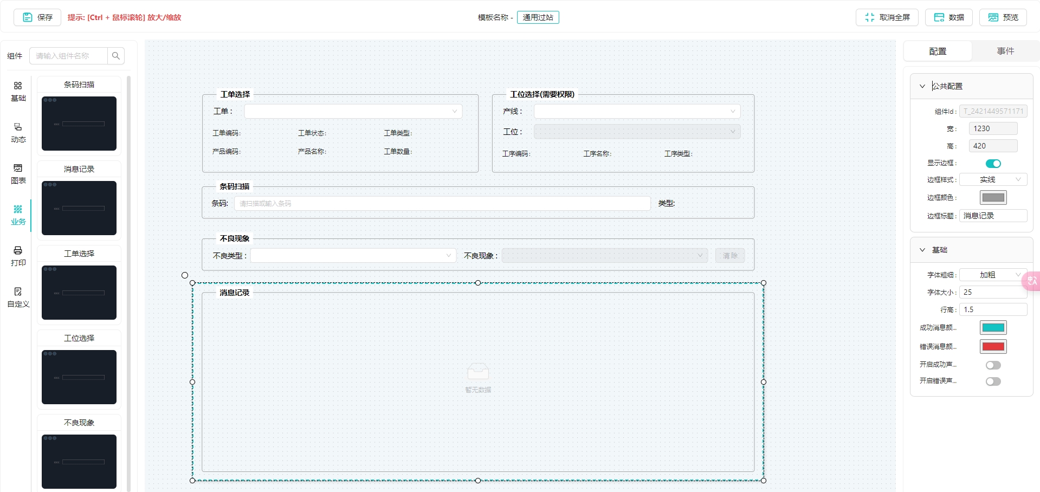This screenshot has height=492, width=1040.
Task: Click the 取消全屏 exit fullscreen button
Action: pyautogui.click(x=887, y=17)
